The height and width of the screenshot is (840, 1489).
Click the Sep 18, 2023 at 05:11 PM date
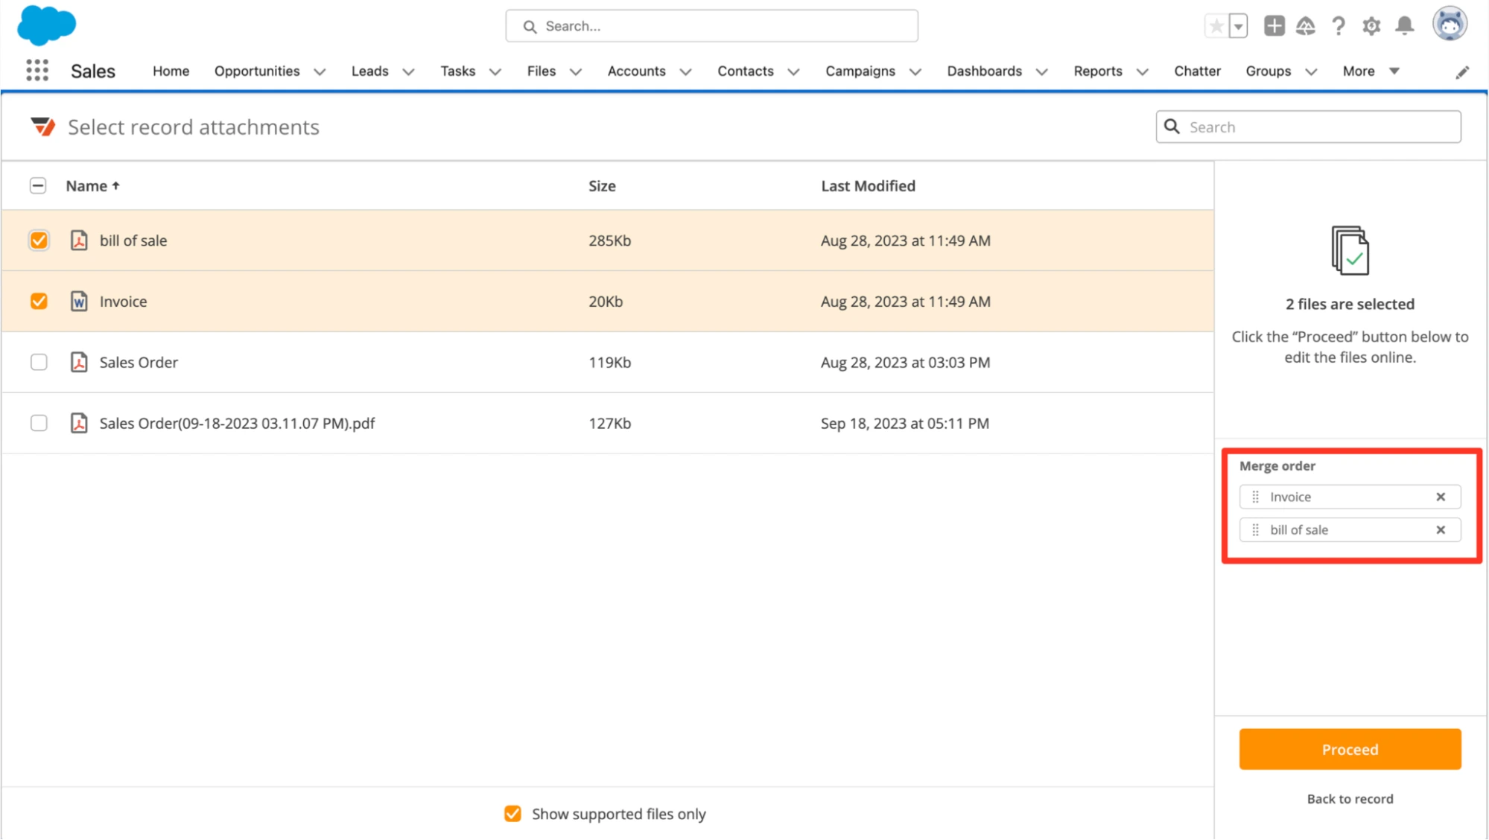click(905, 424)
